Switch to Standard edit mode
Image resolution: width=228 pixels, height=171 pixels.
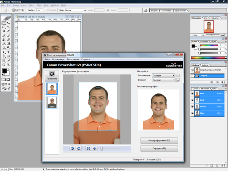(x=4, y=79)
